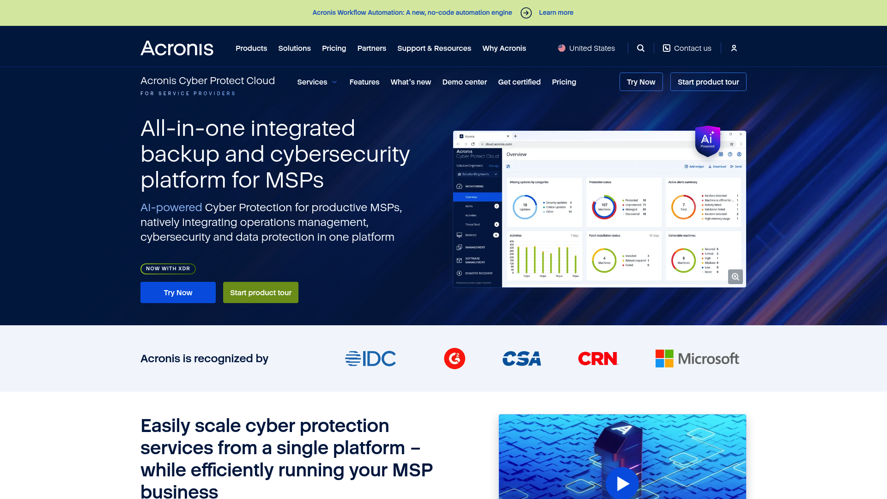Open the site search
Image resolution: width=887 pixels, height=499 pixels.
[641, 48]
